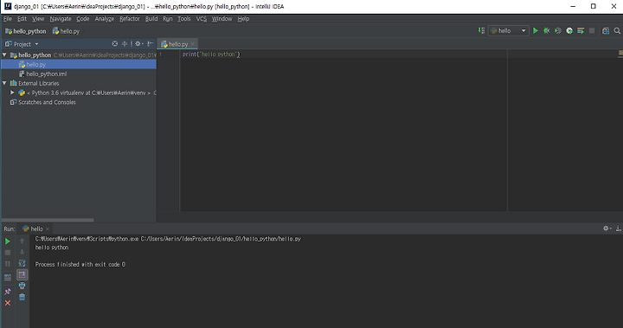Hide the Run tool window
The image size is (623, 328).
618,228
